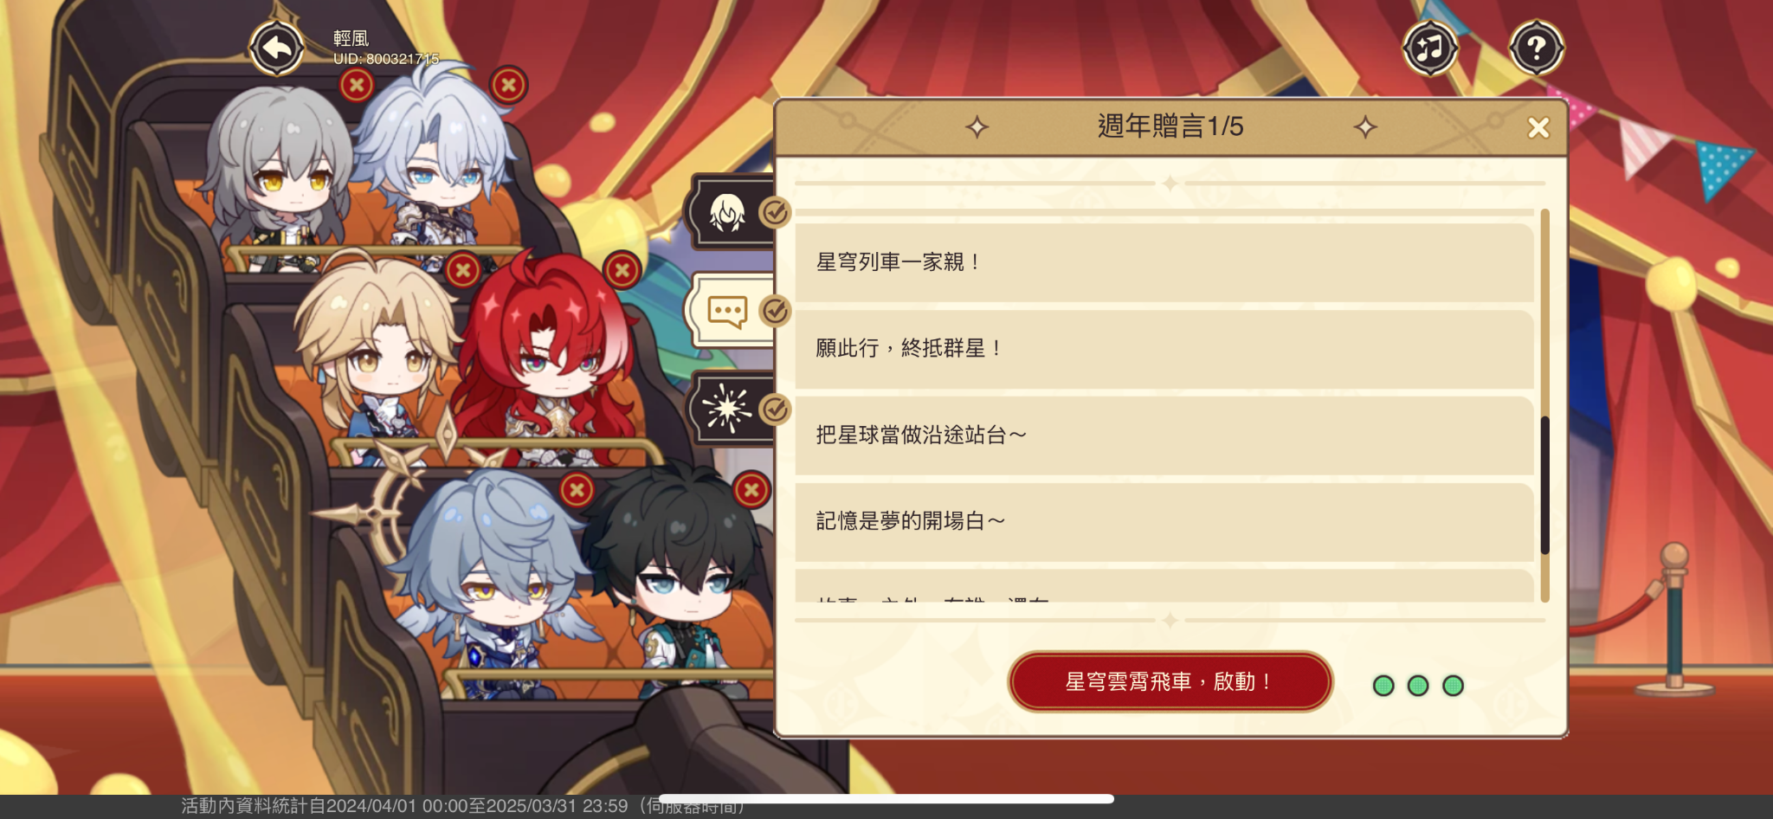Open the music settings icon
1773x819 pixels.
point(1429,48)
